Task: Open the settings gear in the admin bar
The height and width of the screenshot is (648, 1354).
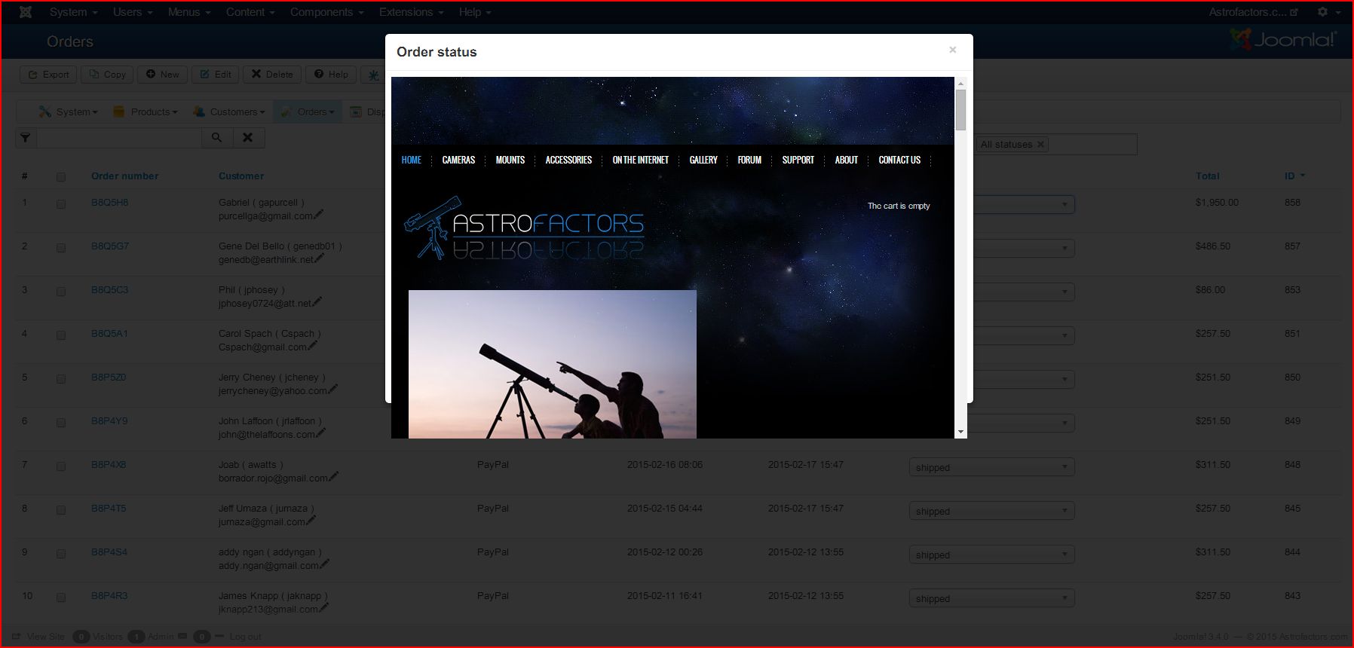Action: pyautogui.click(x=1322, y=12)
